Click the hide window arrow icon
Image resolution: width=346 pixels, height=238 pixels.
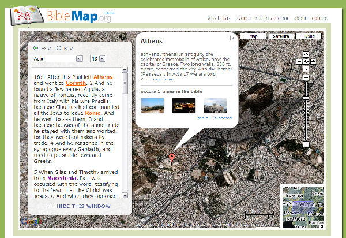click(x=50, y=206)
